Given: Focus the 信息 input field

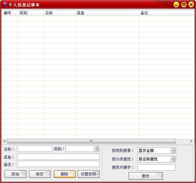Looking at the screenshot, I should point(58,157).
